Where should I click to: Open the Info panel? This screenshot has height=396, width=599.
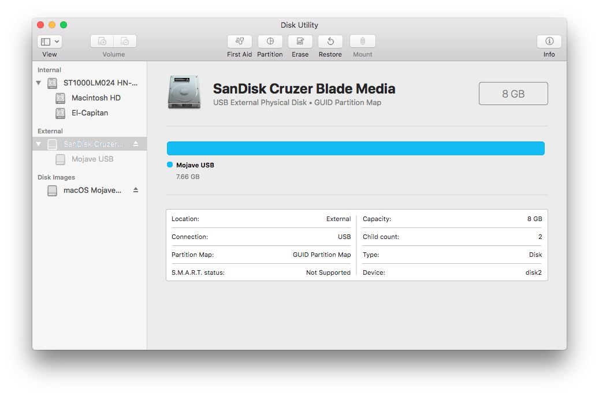click(549, 41)
